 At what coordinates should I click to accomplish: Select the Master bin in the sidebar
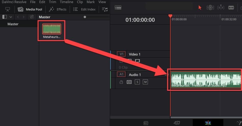coord(13,24)
